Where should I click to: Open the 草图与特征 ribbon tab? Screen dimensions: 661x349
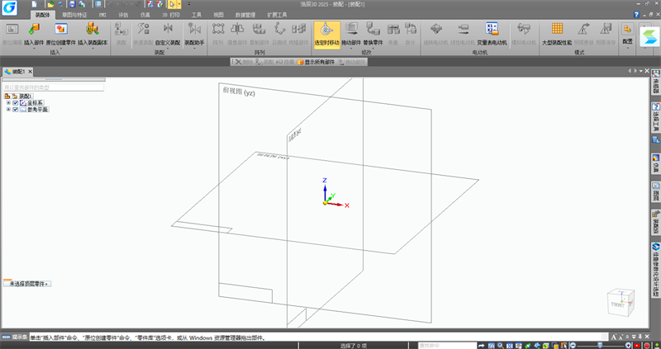[74, 15]
